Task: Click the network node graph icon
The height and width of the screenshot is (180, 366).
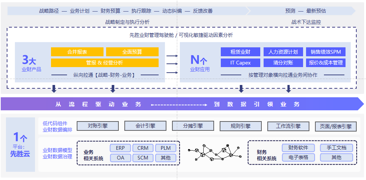Action: [x=213, y=152]
